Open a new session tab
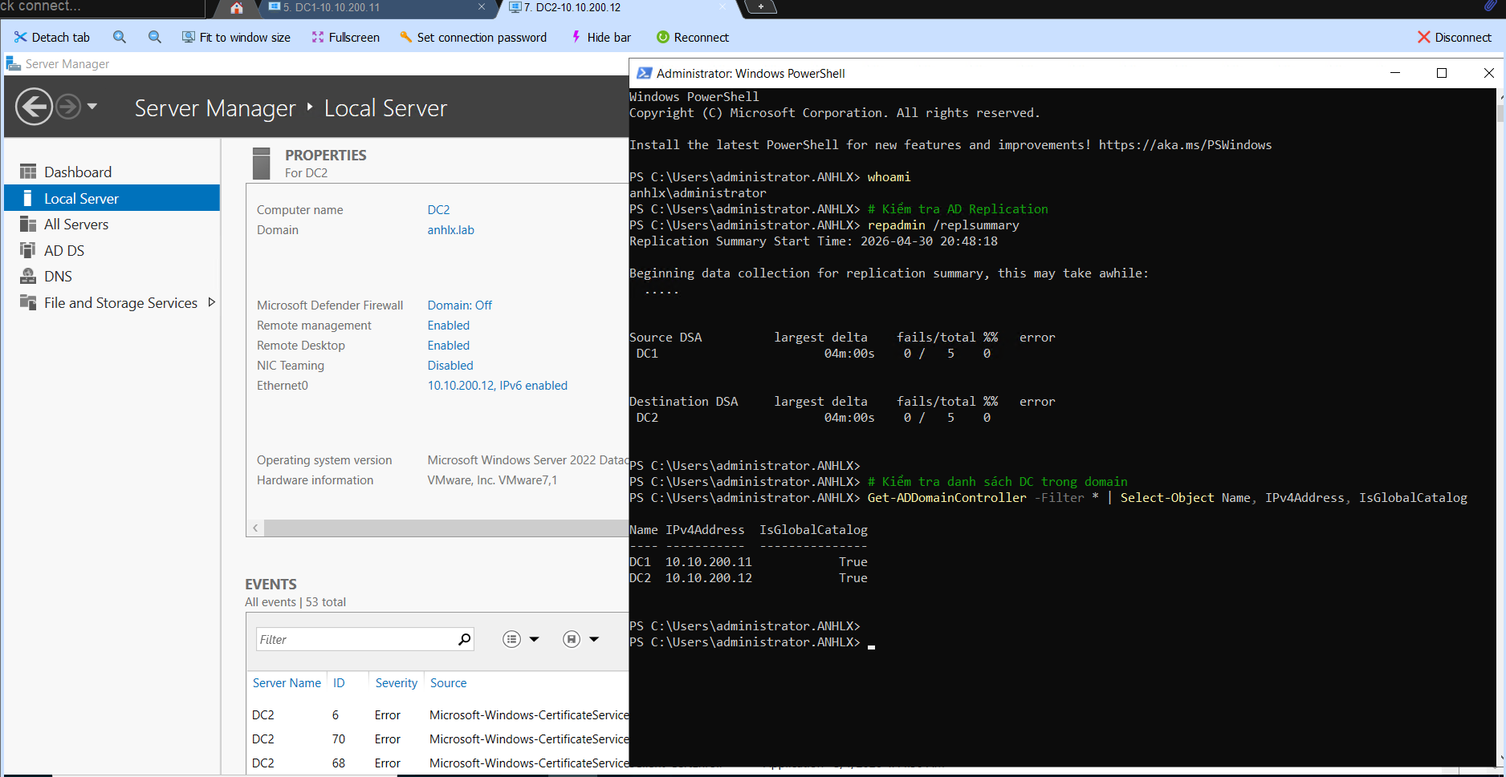Viewport: 1506px width, 777px height. (x=760, y=7)
